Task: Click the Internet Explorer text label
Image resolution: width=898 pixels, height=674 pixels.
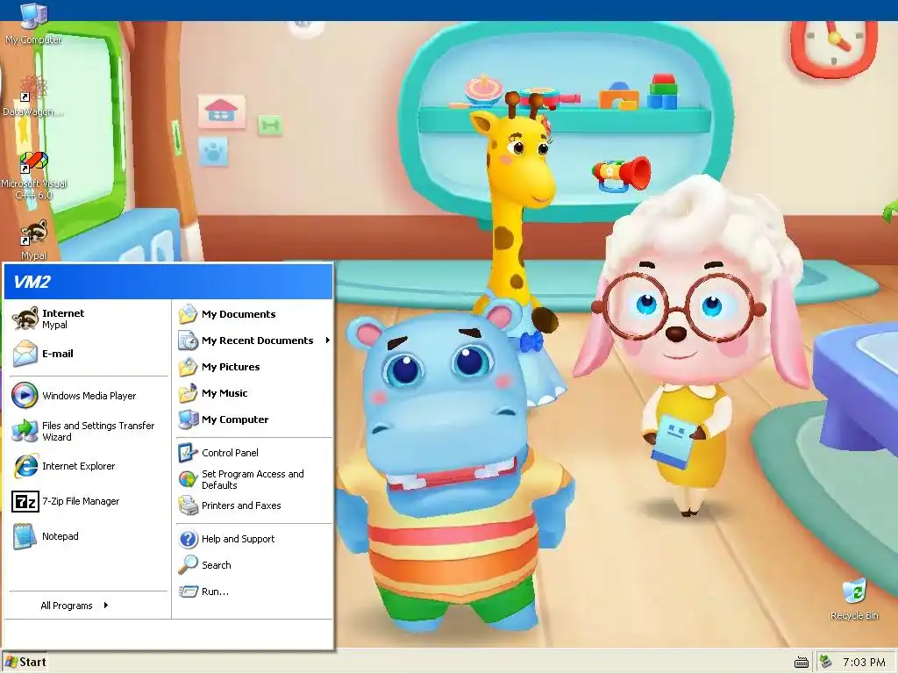Action: (x=78, y=466)
